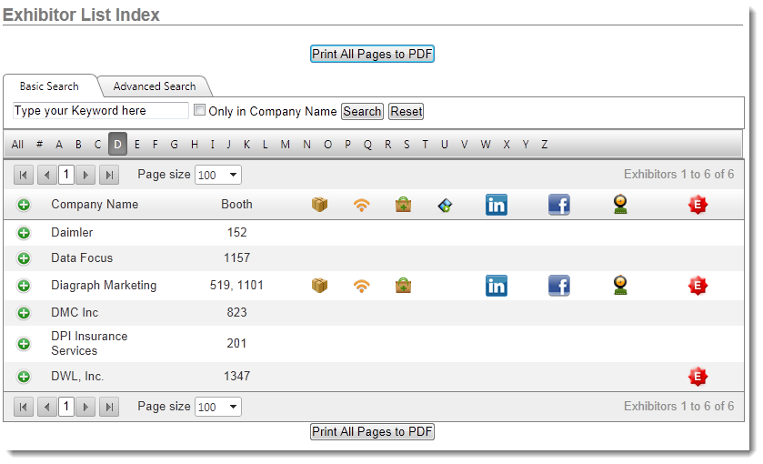Expand the Daimler row details
The image size is (763, 464).
tap(24, 233)
